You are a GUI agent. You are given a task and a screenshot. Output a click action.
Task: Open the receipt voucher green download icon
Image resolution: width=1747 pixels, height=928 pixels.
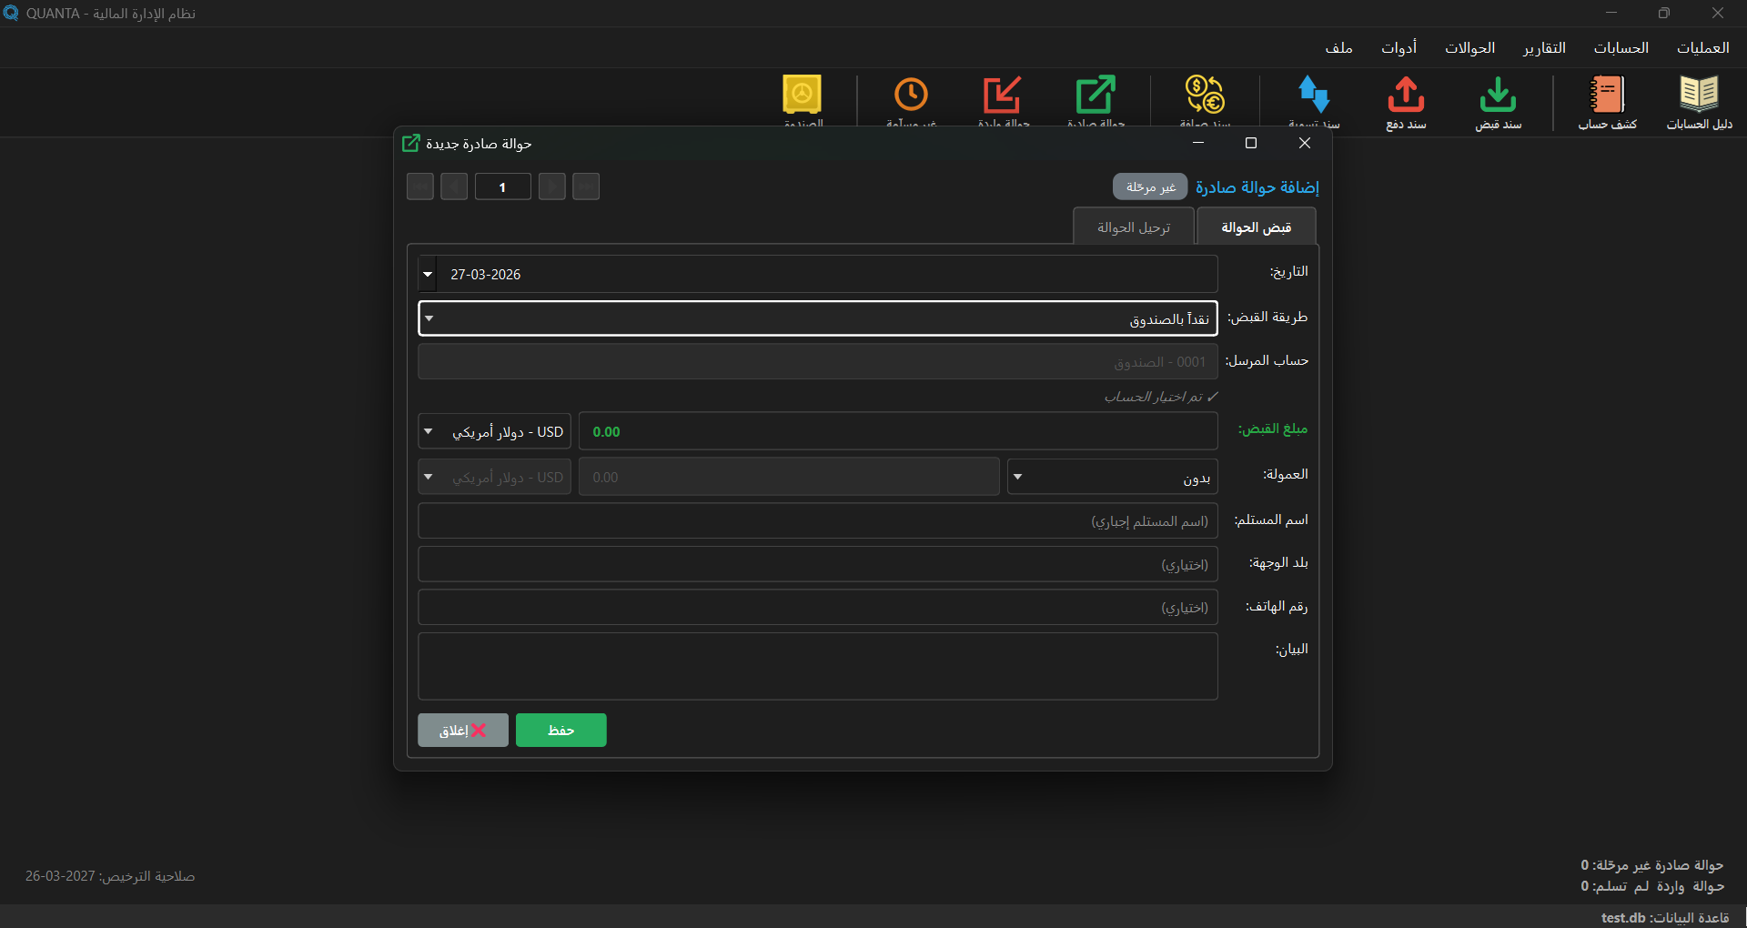(1498, 95)
